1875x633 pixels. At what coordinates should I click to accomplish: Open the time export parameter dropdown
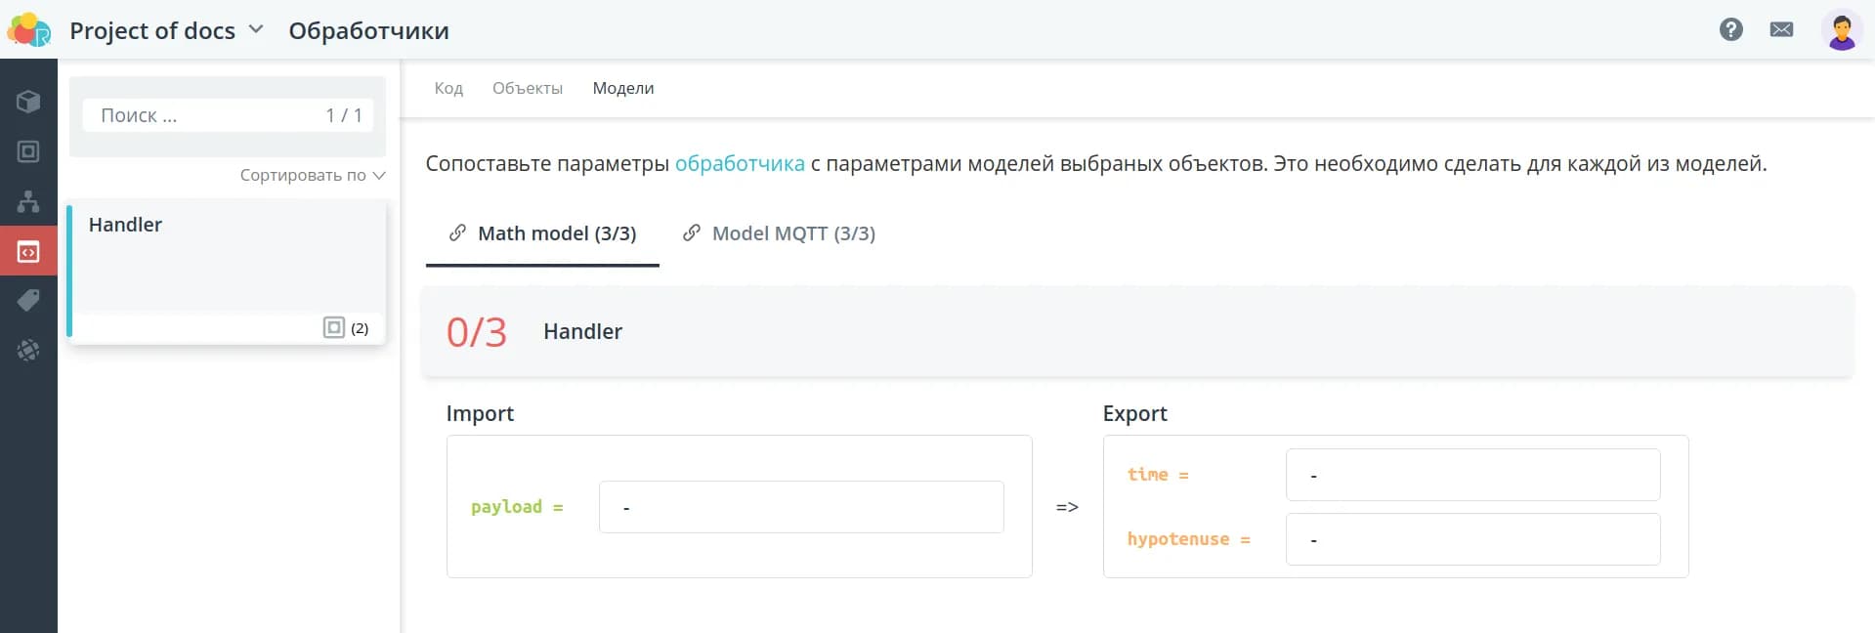pyautogui.click(x=1471, y=475)
